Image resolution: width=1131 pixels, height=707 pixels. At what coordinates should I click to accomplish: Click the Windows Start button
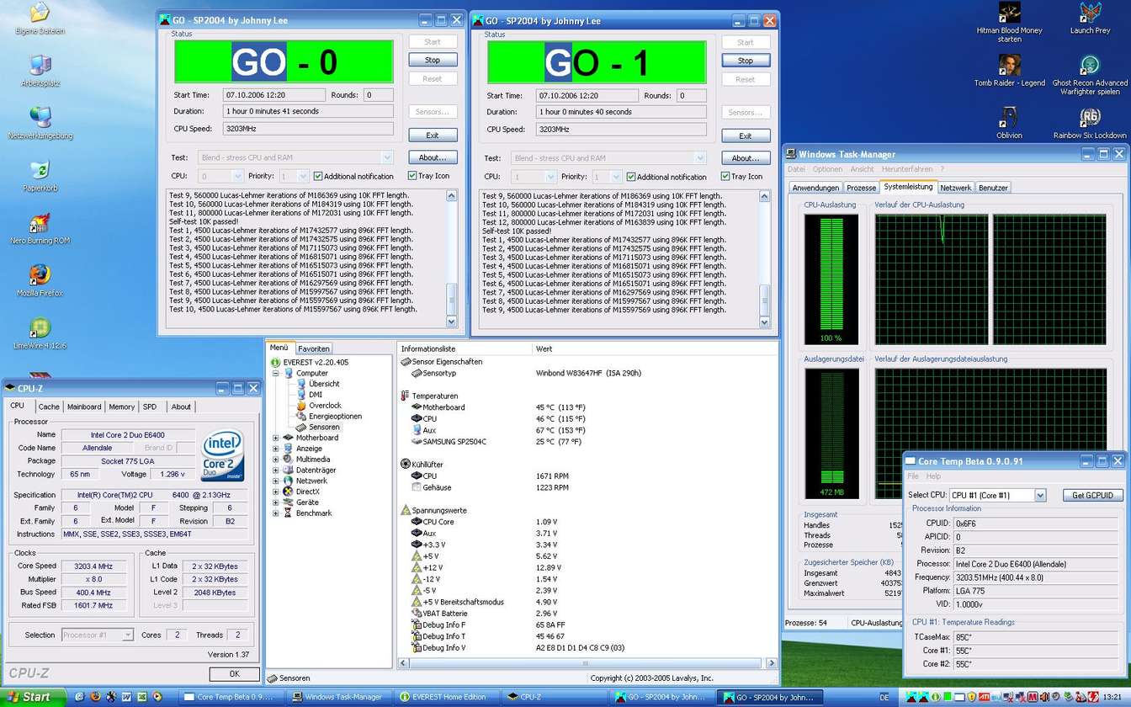pos(32,697)
